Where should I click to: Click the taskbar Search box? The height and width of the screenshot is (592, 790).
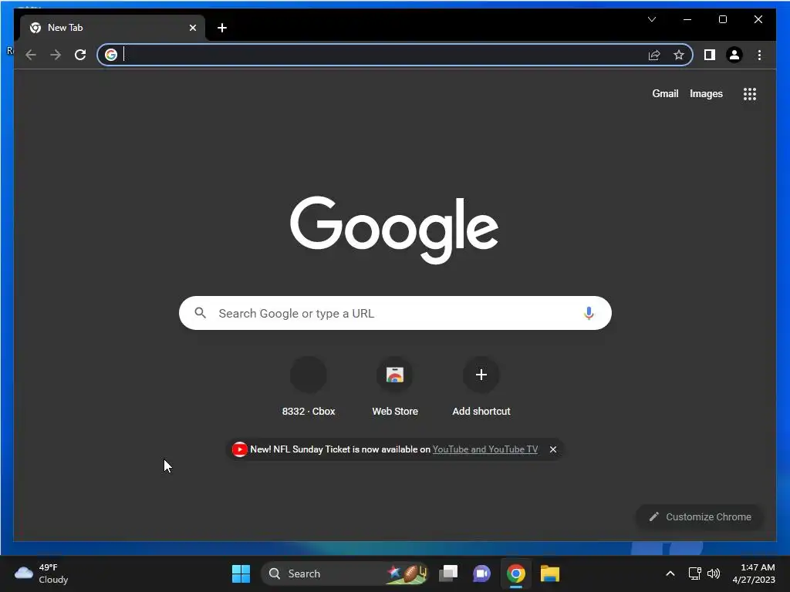(345, 573)
